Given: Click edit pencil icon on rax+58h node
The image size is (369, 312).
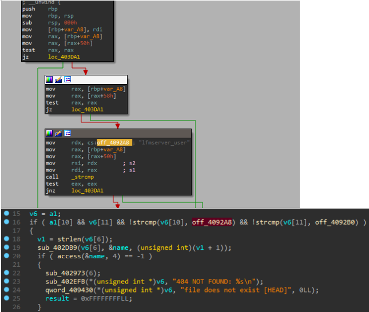Looking at the screenshot, I should click(58, 79).
